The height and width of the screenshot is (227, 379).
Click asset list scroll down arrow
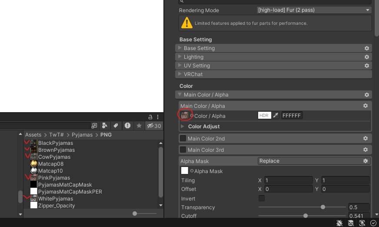[x=161, y=205]
